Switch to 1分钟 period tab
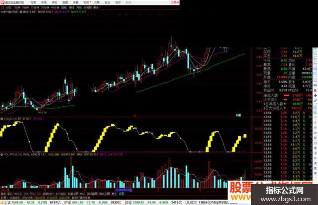This screenshot has width=318, height=205. tap(17, 7)
